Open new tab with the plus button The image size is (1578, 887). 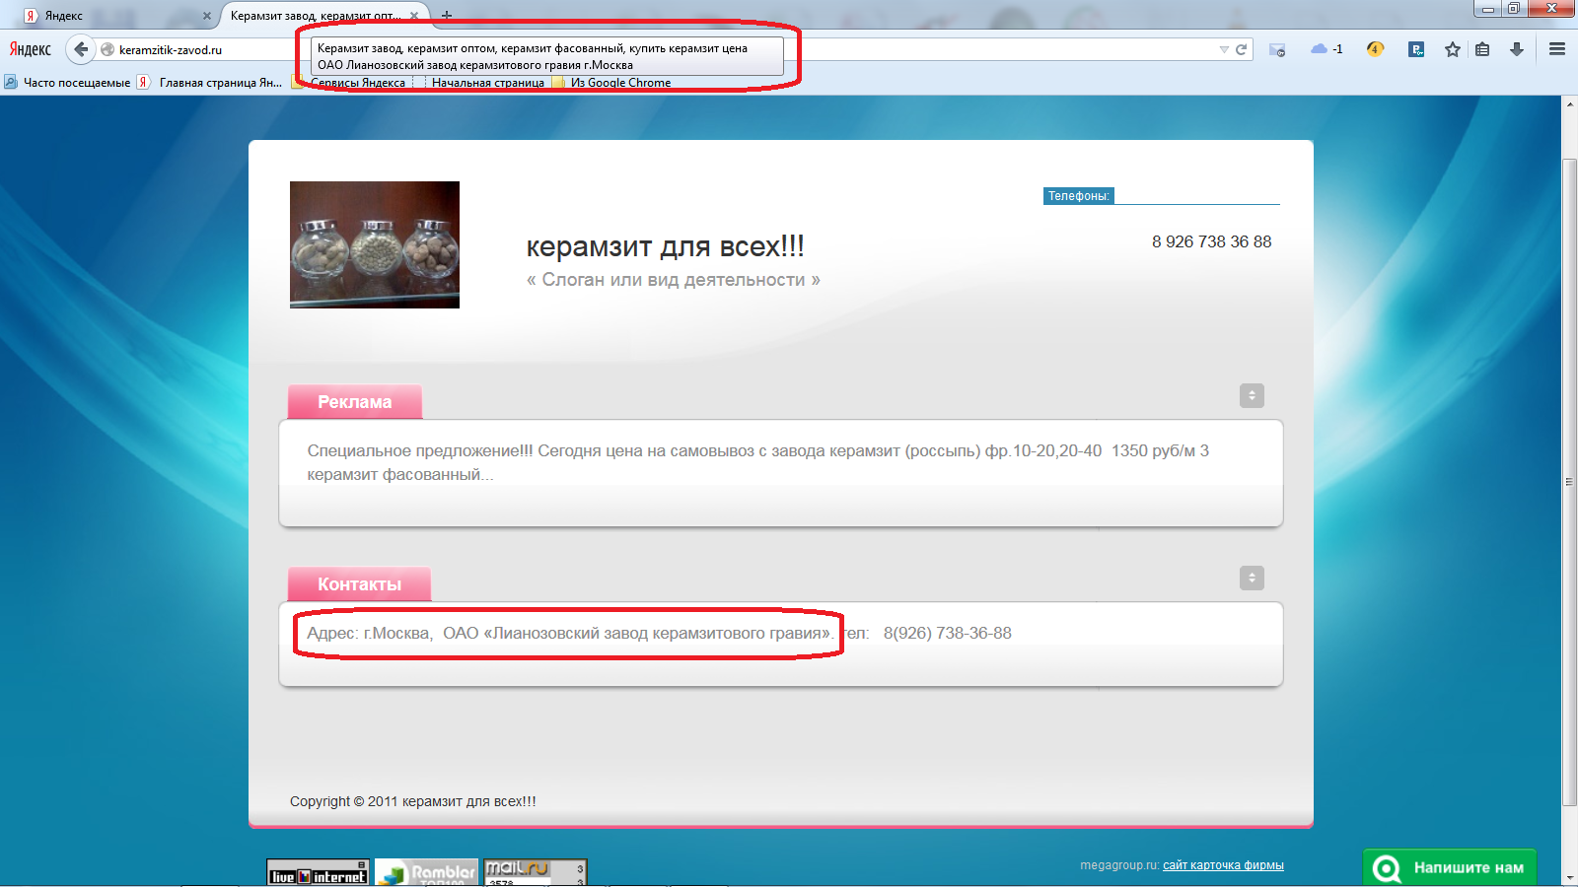click(x=447, y=15)
